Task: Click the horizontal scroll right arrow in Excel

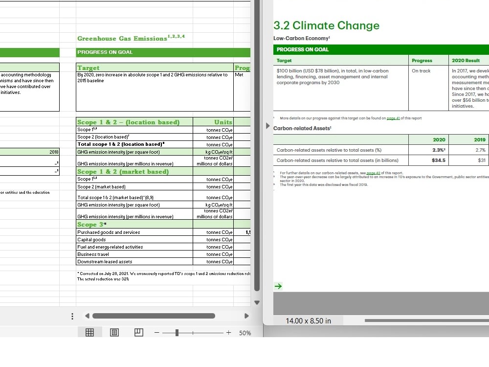Action: pyautogui.click(x=246, y=316)
